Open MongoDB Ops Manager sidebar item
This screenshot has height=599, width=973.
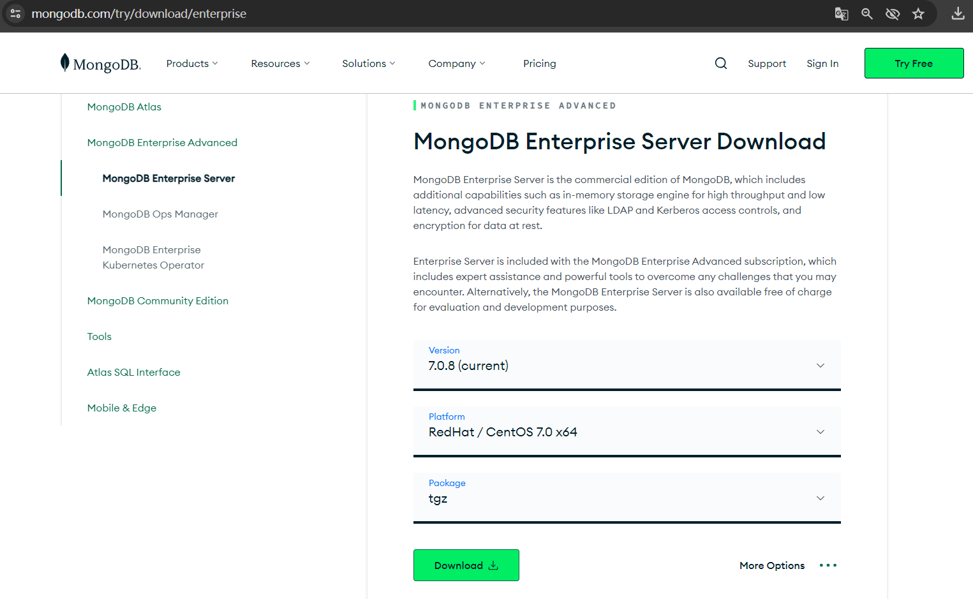[x=160, y=214]
